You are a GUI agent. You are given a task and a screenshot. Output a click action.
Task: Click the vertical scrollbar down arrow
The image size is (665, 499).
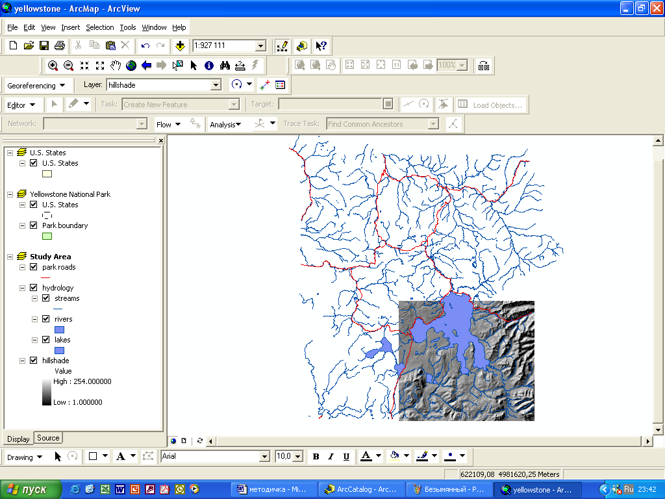pyautogui.click(x=658, y=430)
